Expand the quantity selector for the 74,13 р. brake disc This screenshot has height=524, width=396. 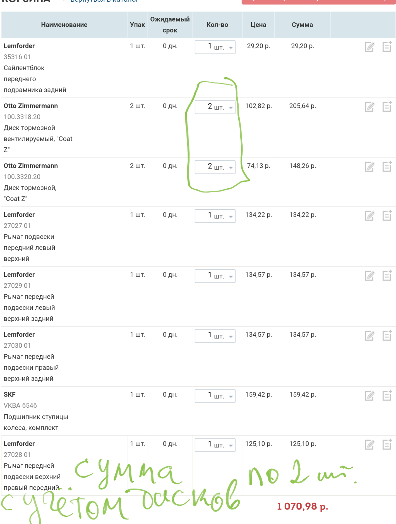[x=231, y=168]
